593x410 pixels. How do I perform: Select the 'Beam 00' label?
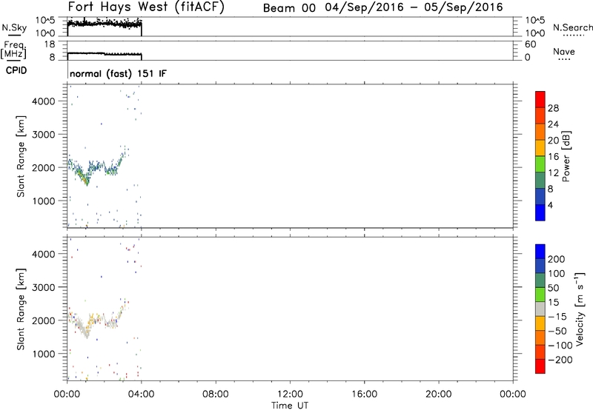pos(289,7)
